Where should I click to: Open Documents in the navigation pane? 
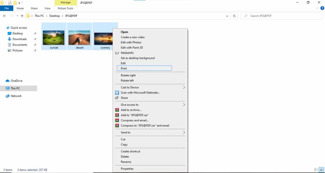(x=17, y=45)
